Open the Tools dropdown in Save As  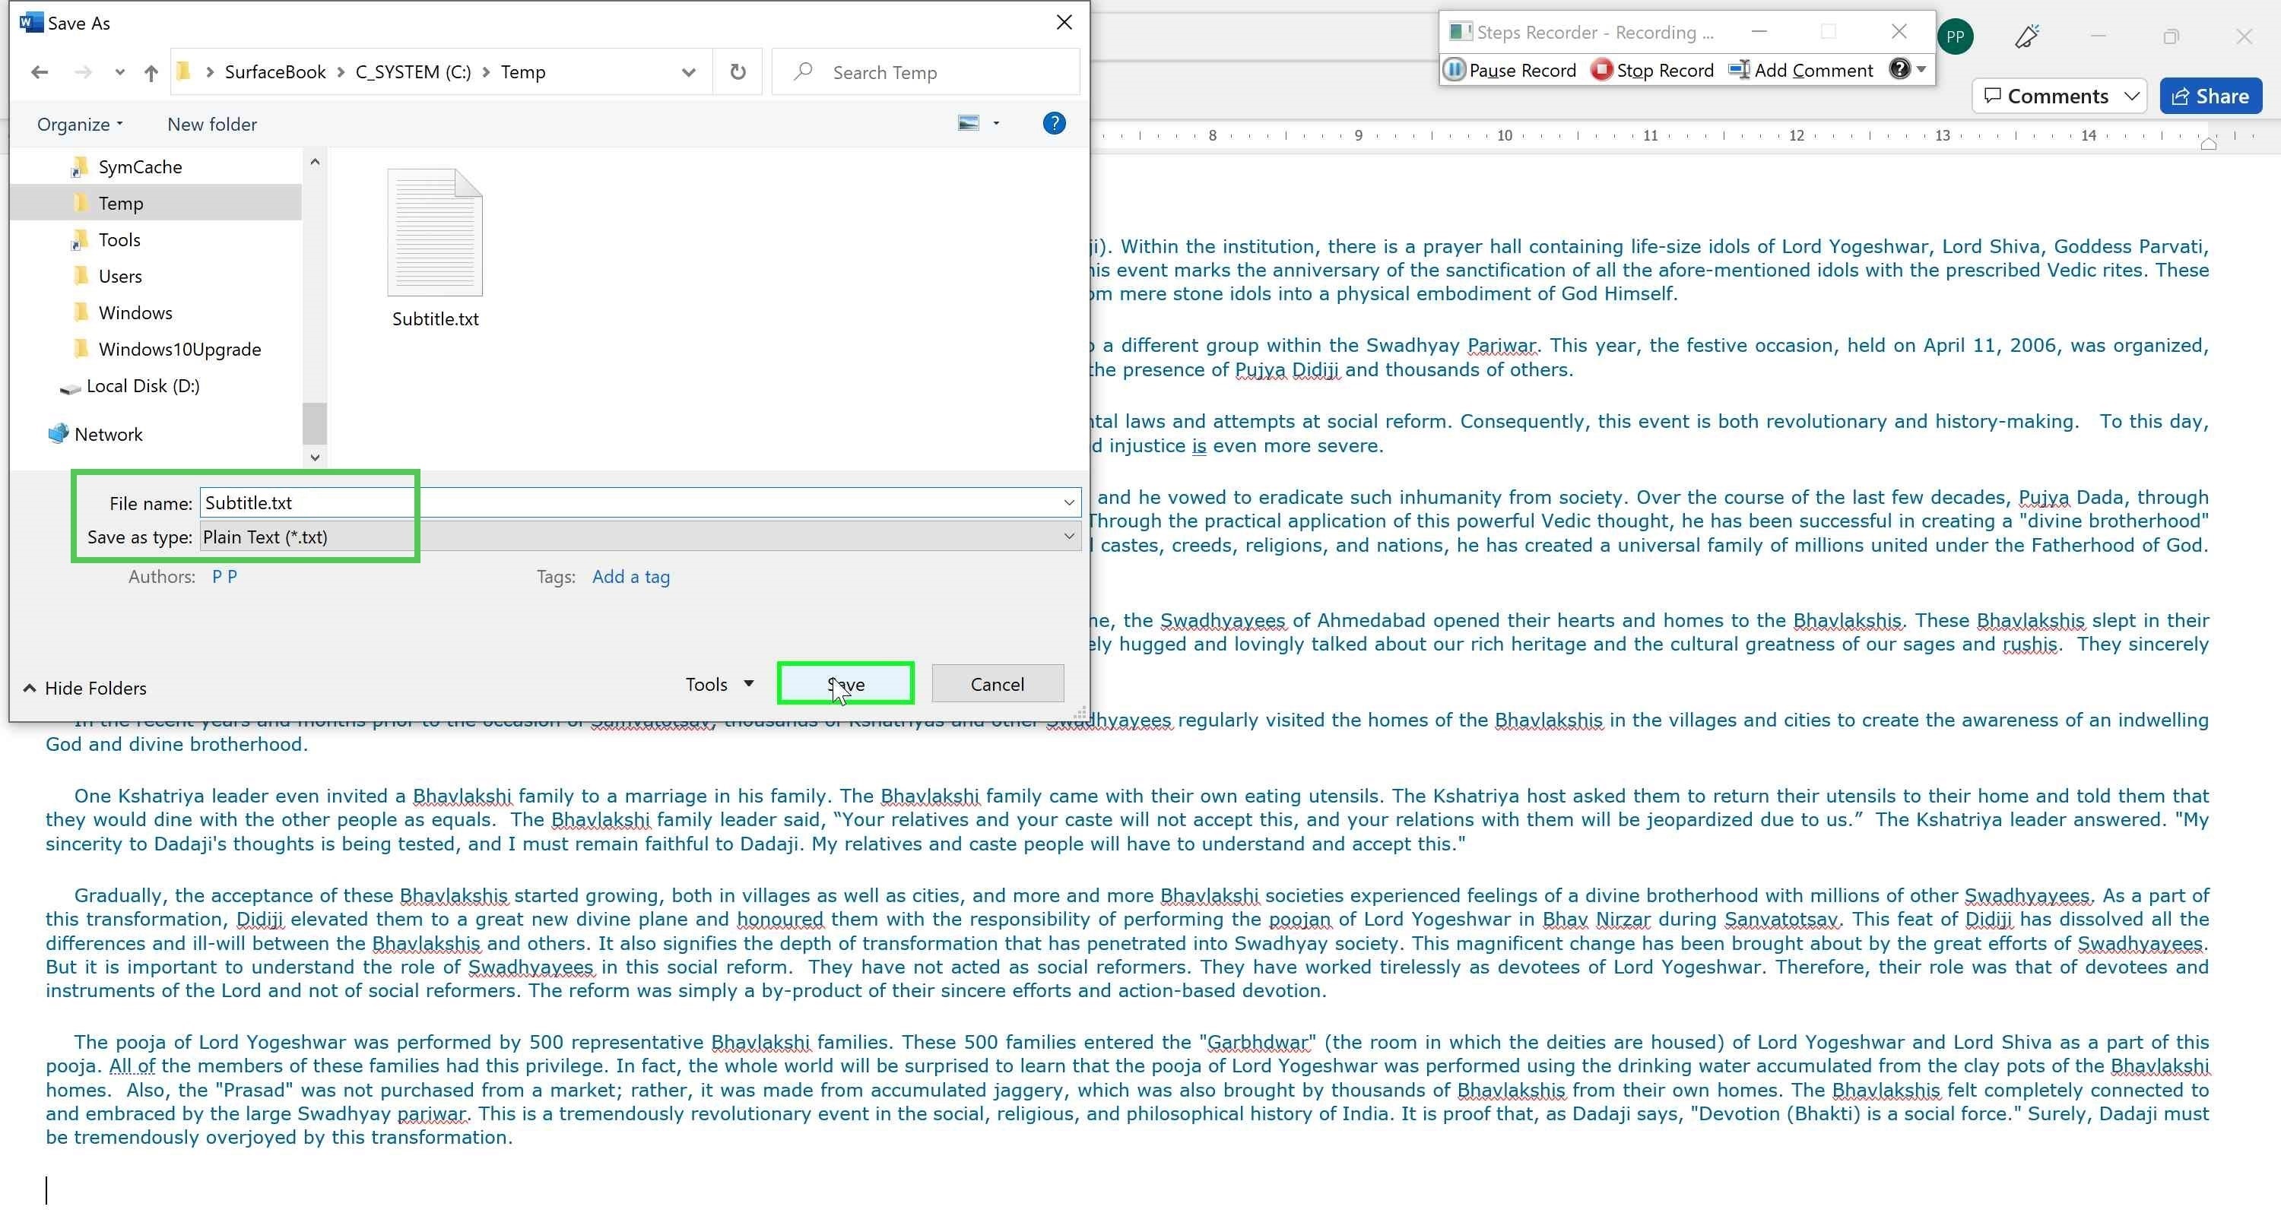[x=719, y=684]
